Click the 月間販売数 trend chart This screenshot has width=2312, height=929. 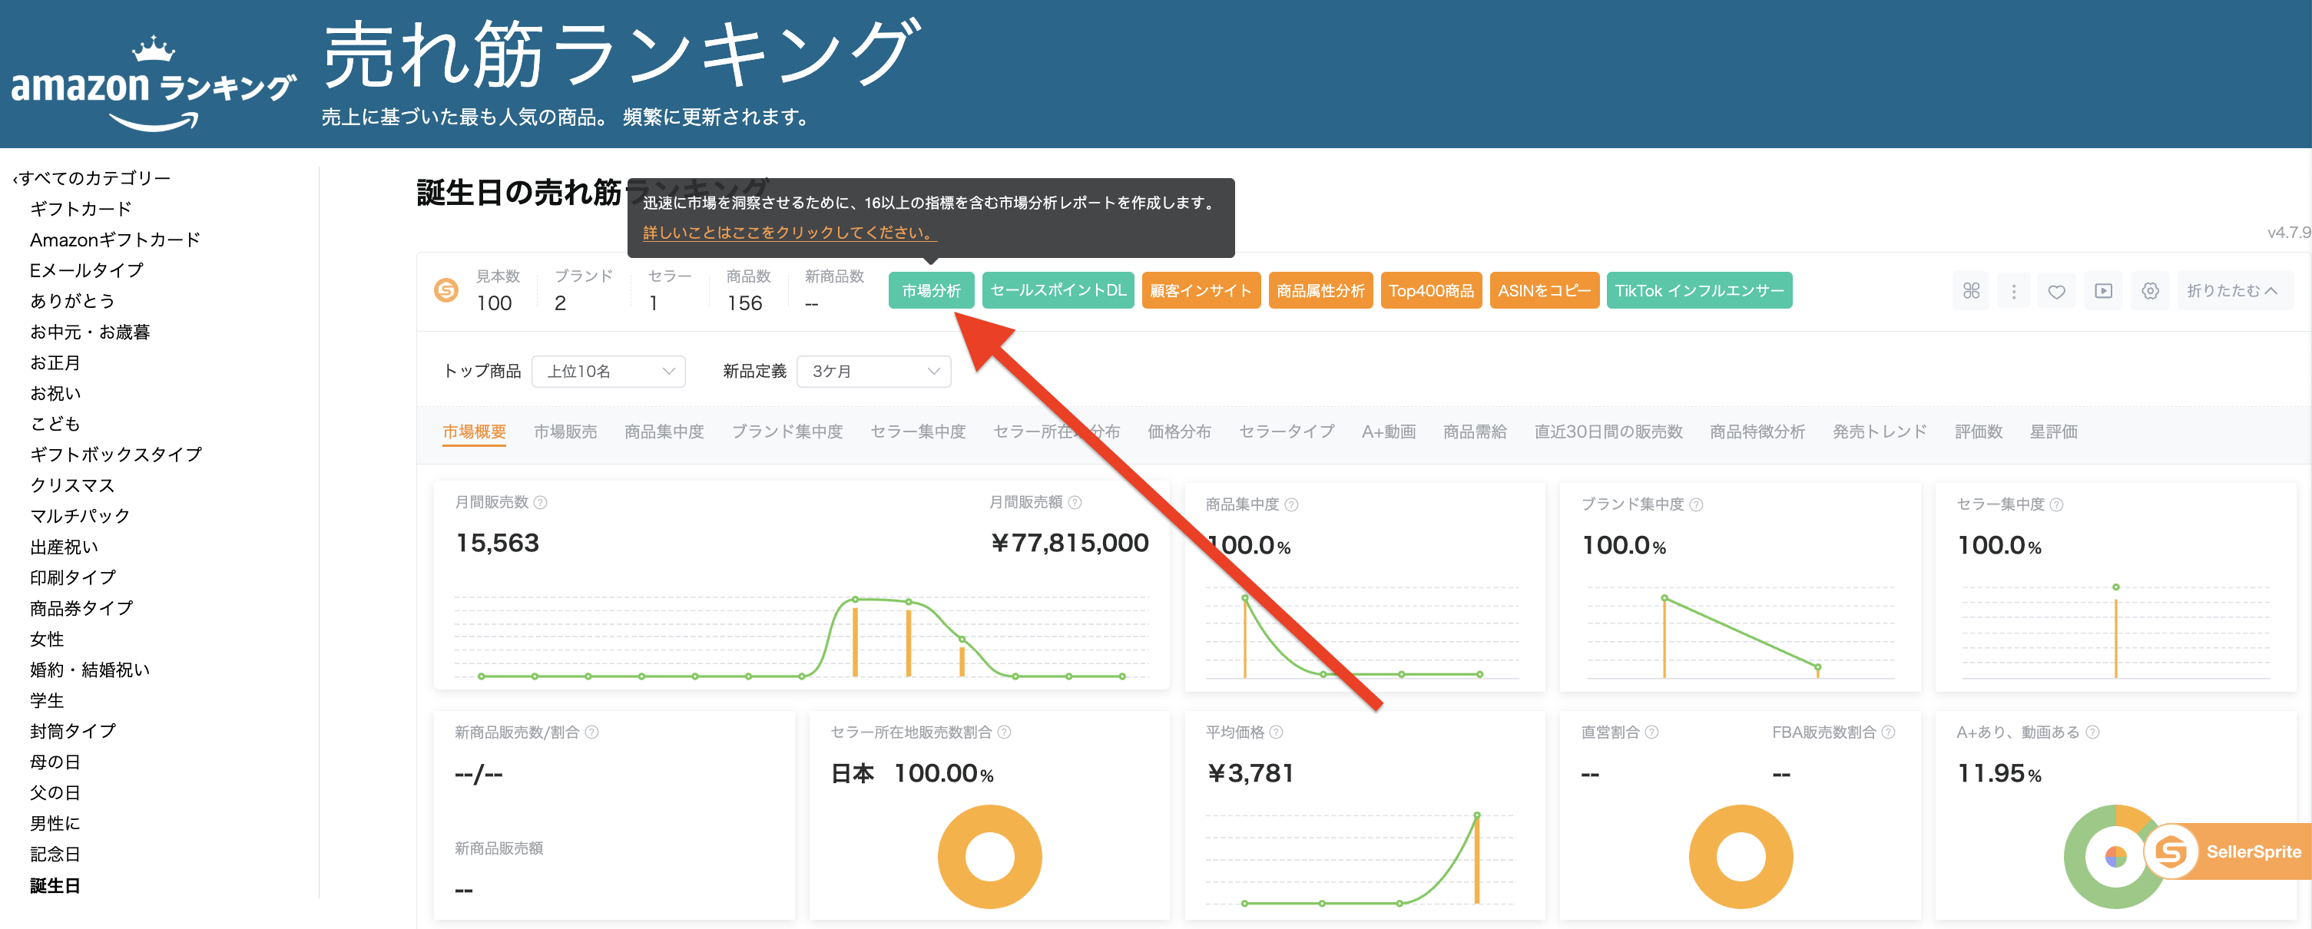click(800, 635)
